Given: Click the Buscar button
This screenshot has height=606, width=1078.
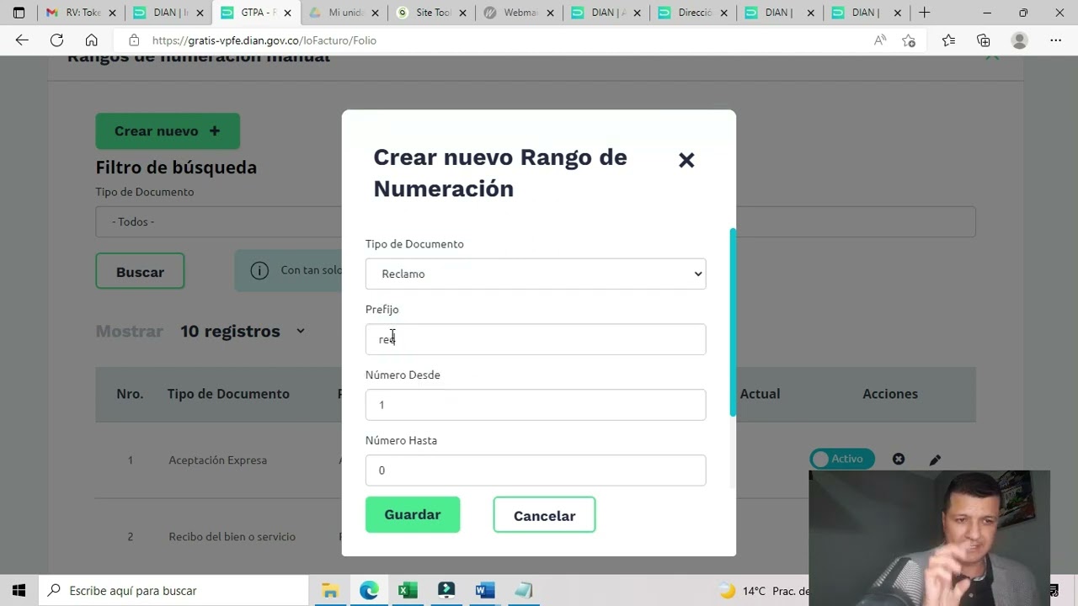Looking at the screenshot, I should (x=140, y=272).
